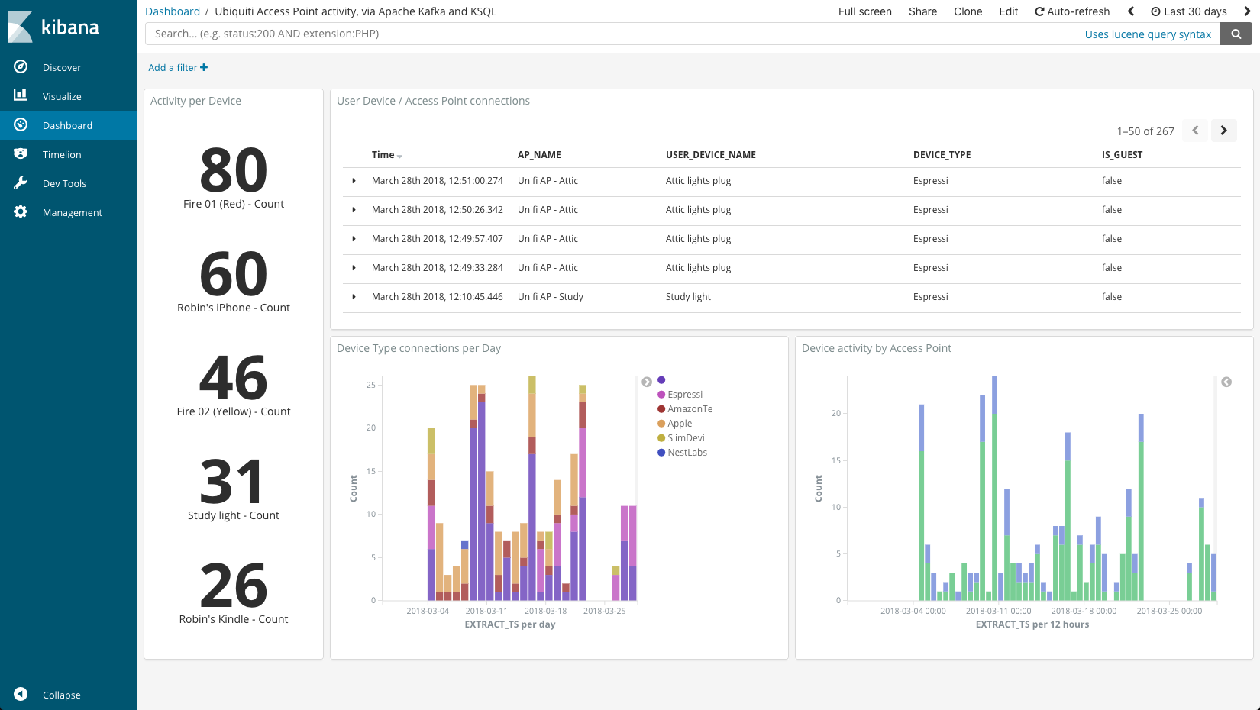Click the plus icon beside Add a filter

[x=204, y=67]
